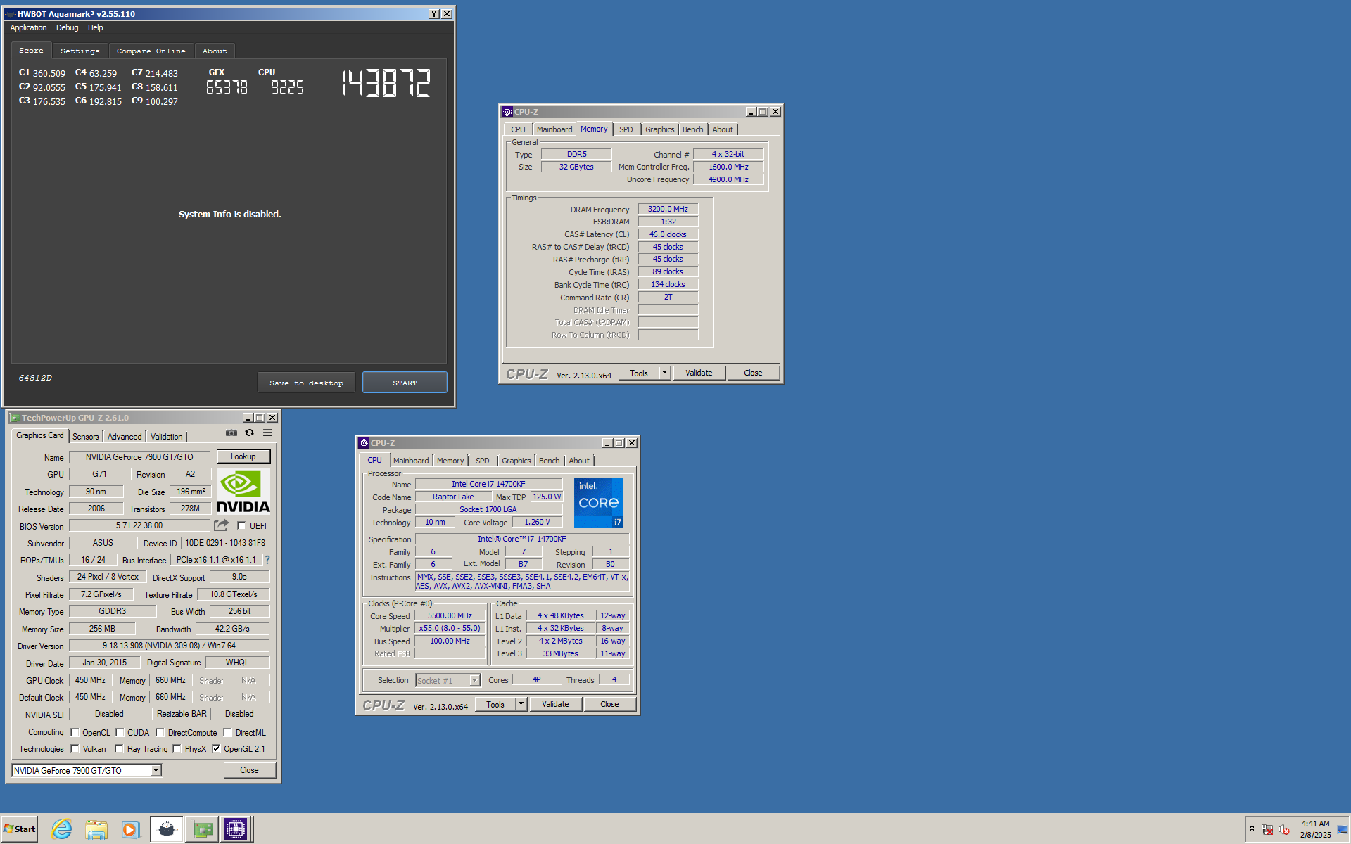The height and width of the screenshot is (844, 1351).
Task: Switch to the CPU-Z taskbar item
Action: point(236,830)
